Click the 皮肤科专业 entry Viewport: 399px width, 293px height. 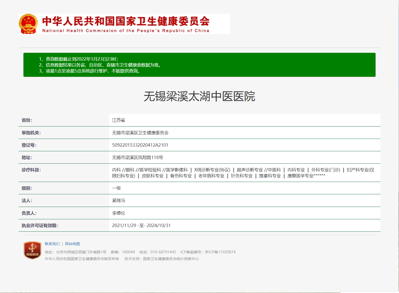pos(153,176)
